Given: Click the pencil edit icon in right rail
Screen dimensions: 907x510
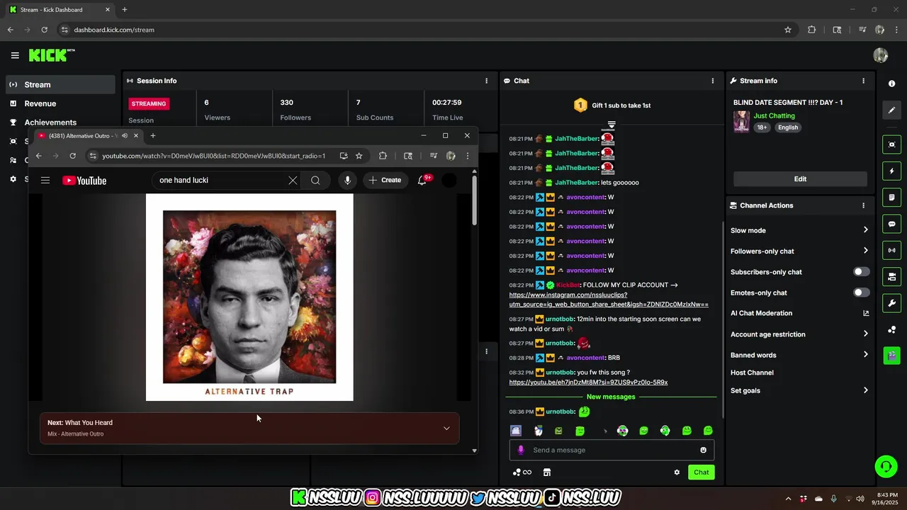Looking at the screenshot, I should coord(891,110).
